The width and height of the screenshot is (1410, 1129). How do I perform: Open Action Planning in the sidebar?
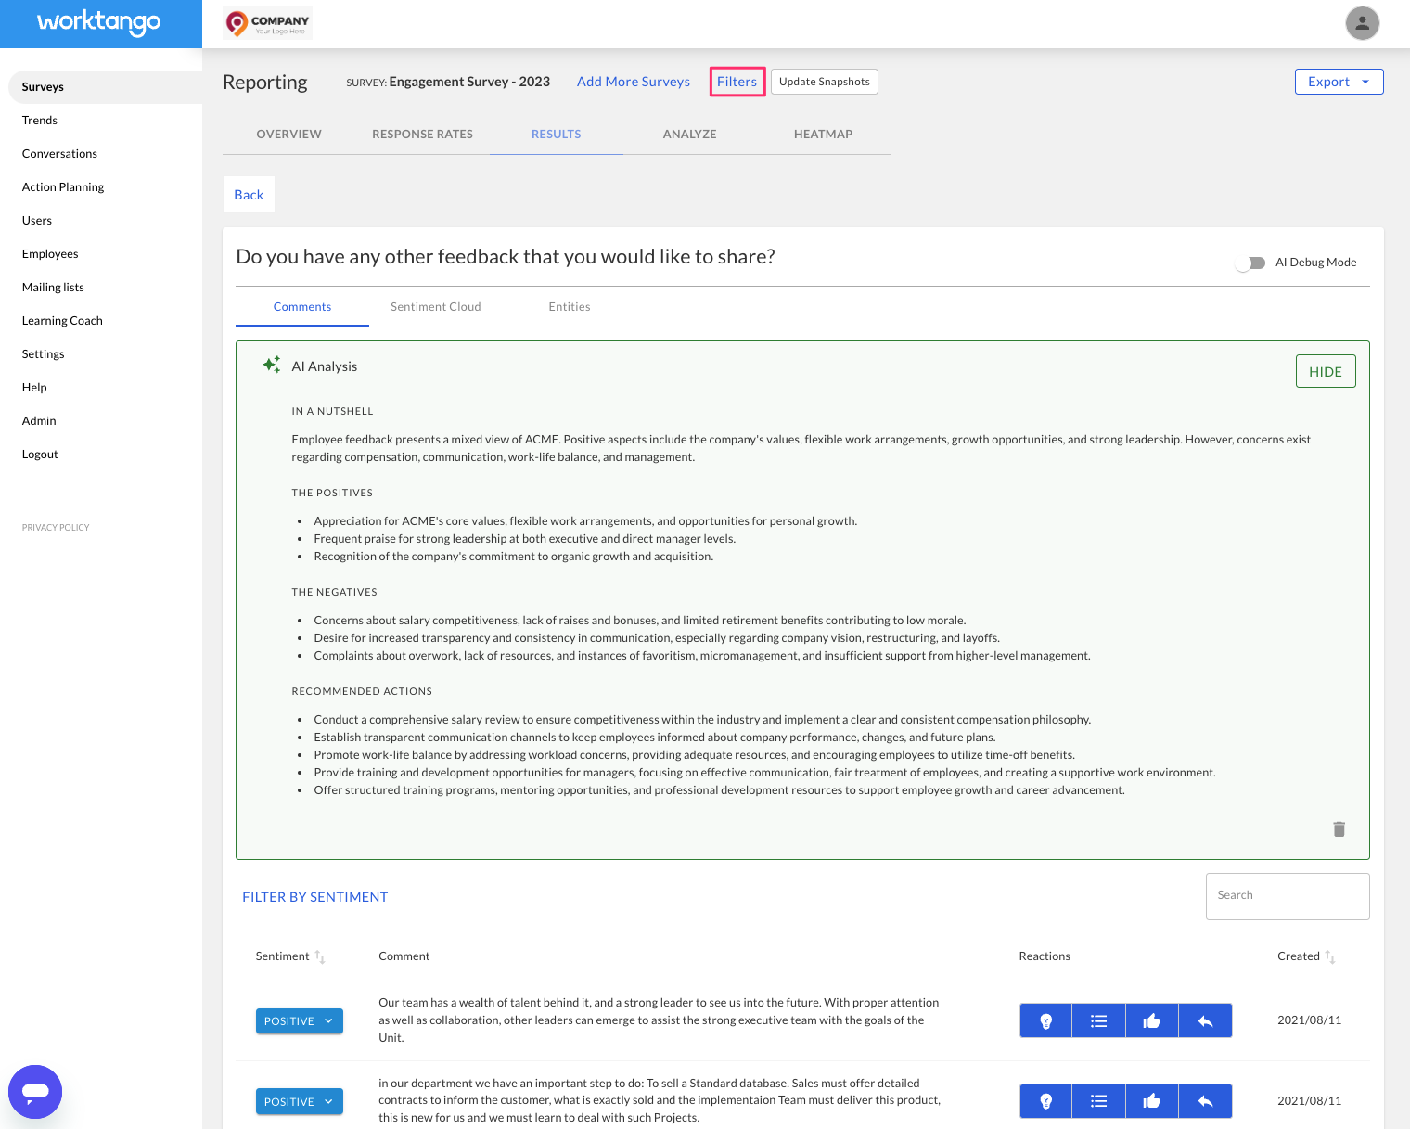click(63, 187)
